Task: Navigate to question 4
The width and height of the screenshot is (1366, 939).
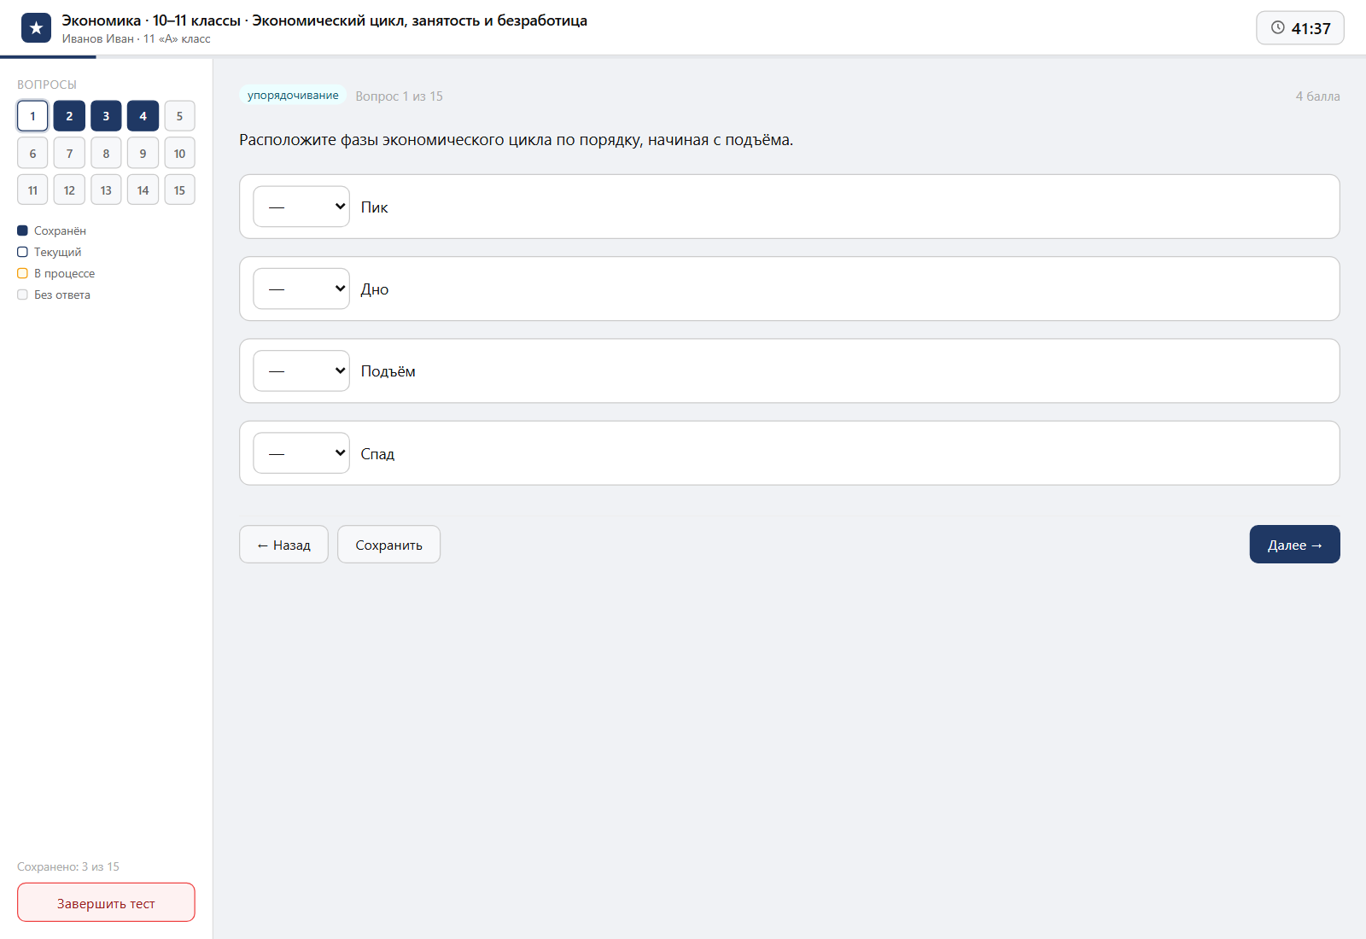Action: click(x=143, y=116)
